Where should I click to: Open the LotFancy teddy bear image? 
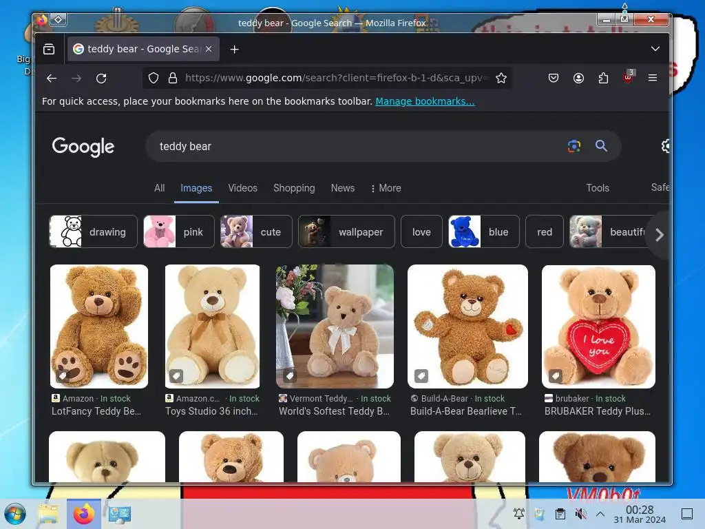99,326
